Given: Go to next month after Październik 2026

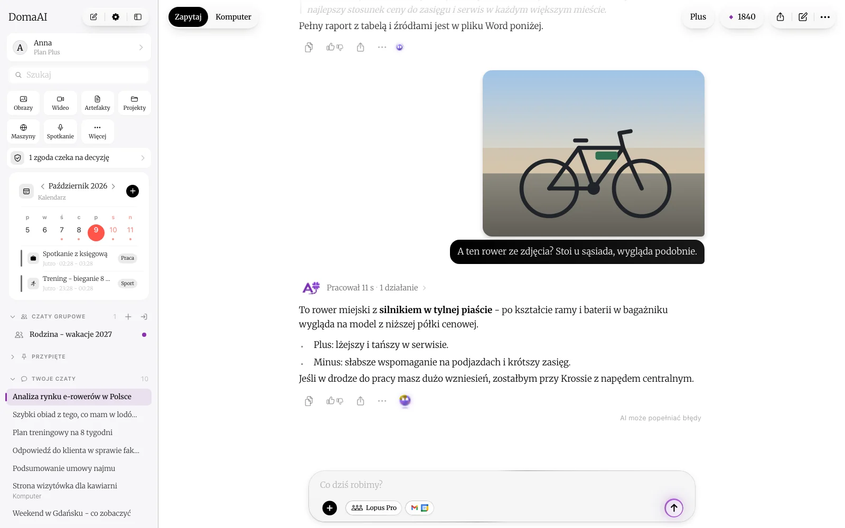Looking at the screenshot, I should 114,186.
